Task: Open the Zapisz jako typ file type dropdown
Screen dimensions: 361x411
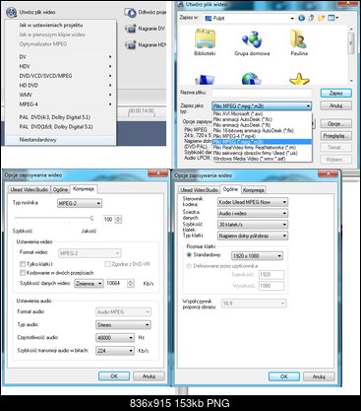Action: (x=262, y=105)
